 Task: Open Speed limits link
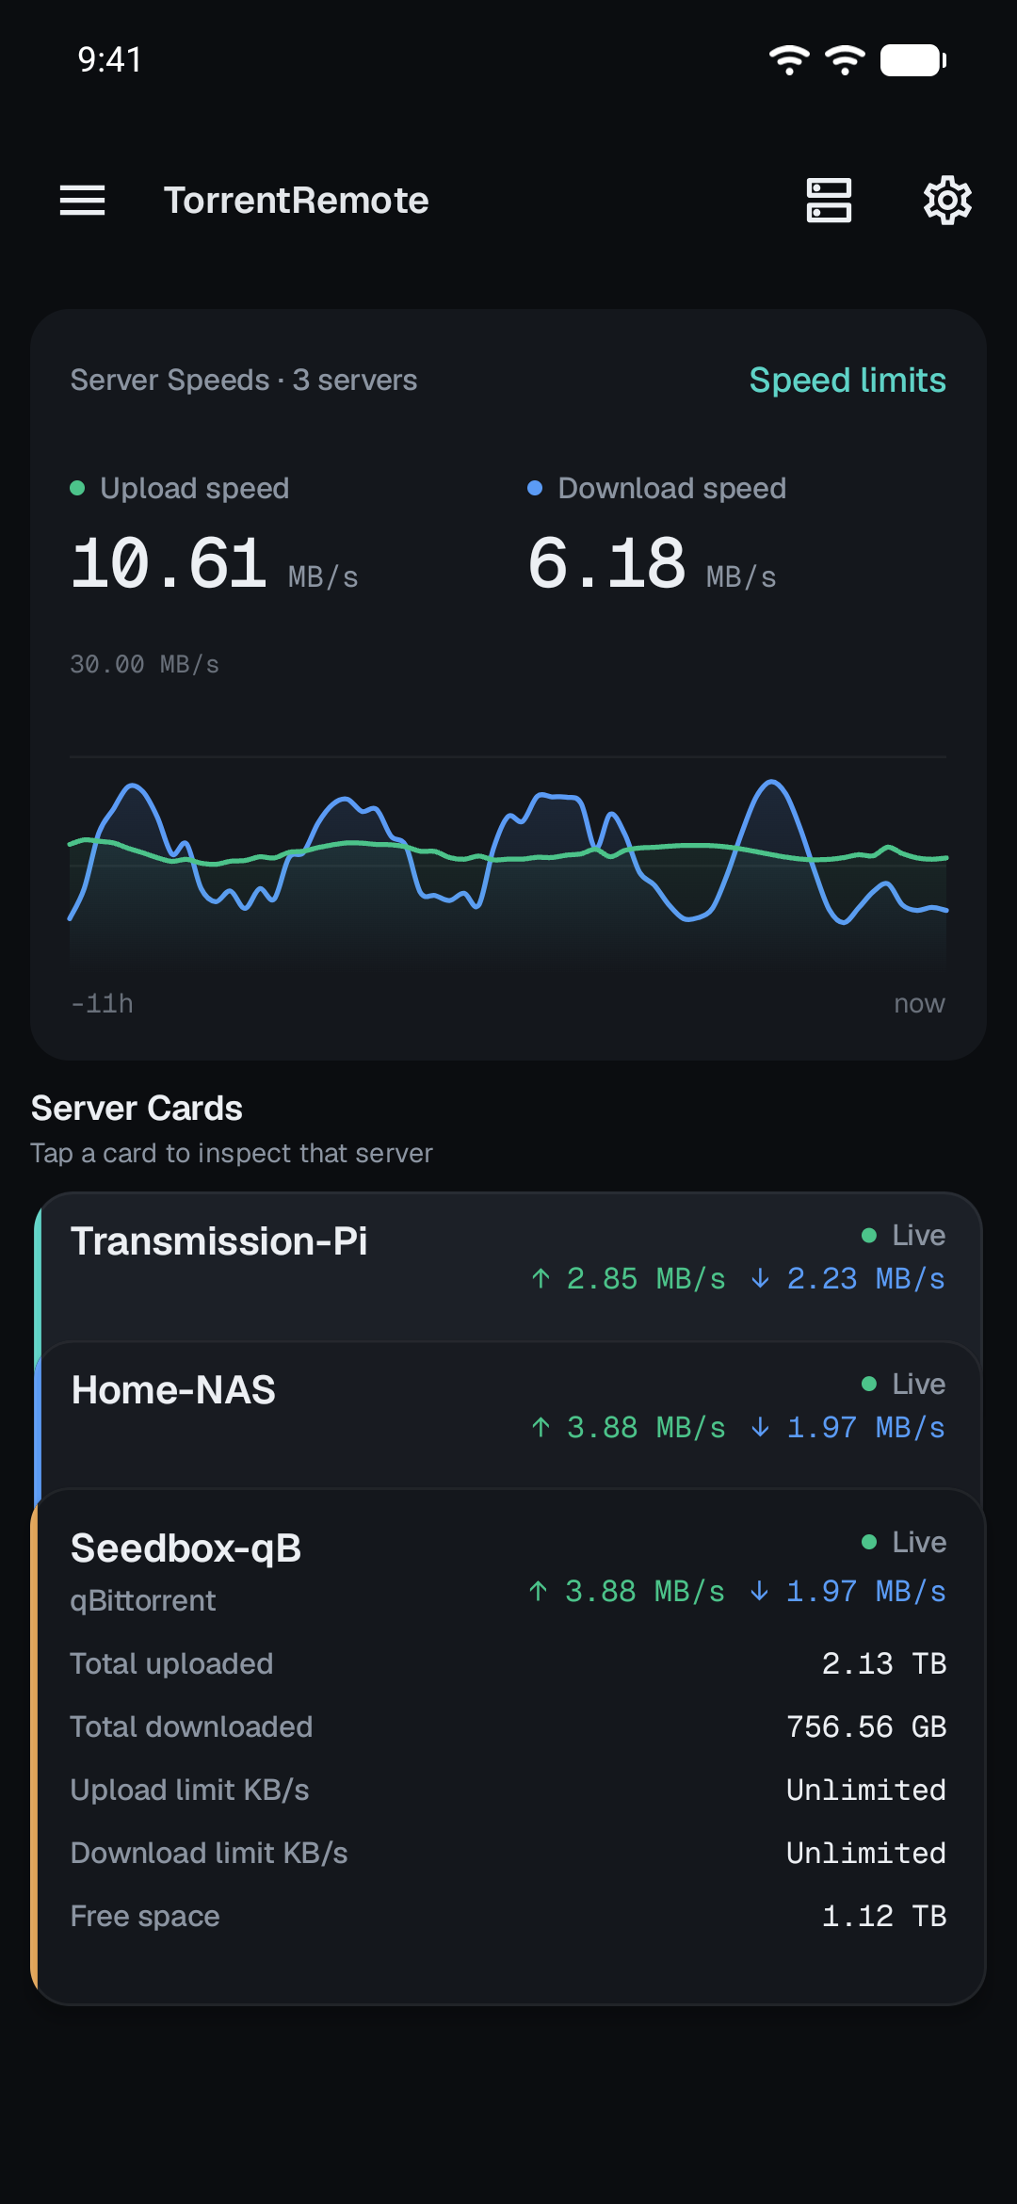tap(847, 380)
